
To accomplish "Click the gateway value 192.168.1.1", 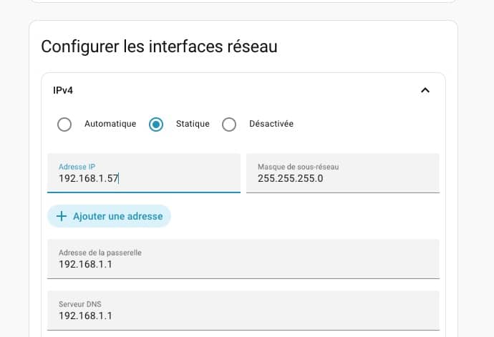I will 85,265.
